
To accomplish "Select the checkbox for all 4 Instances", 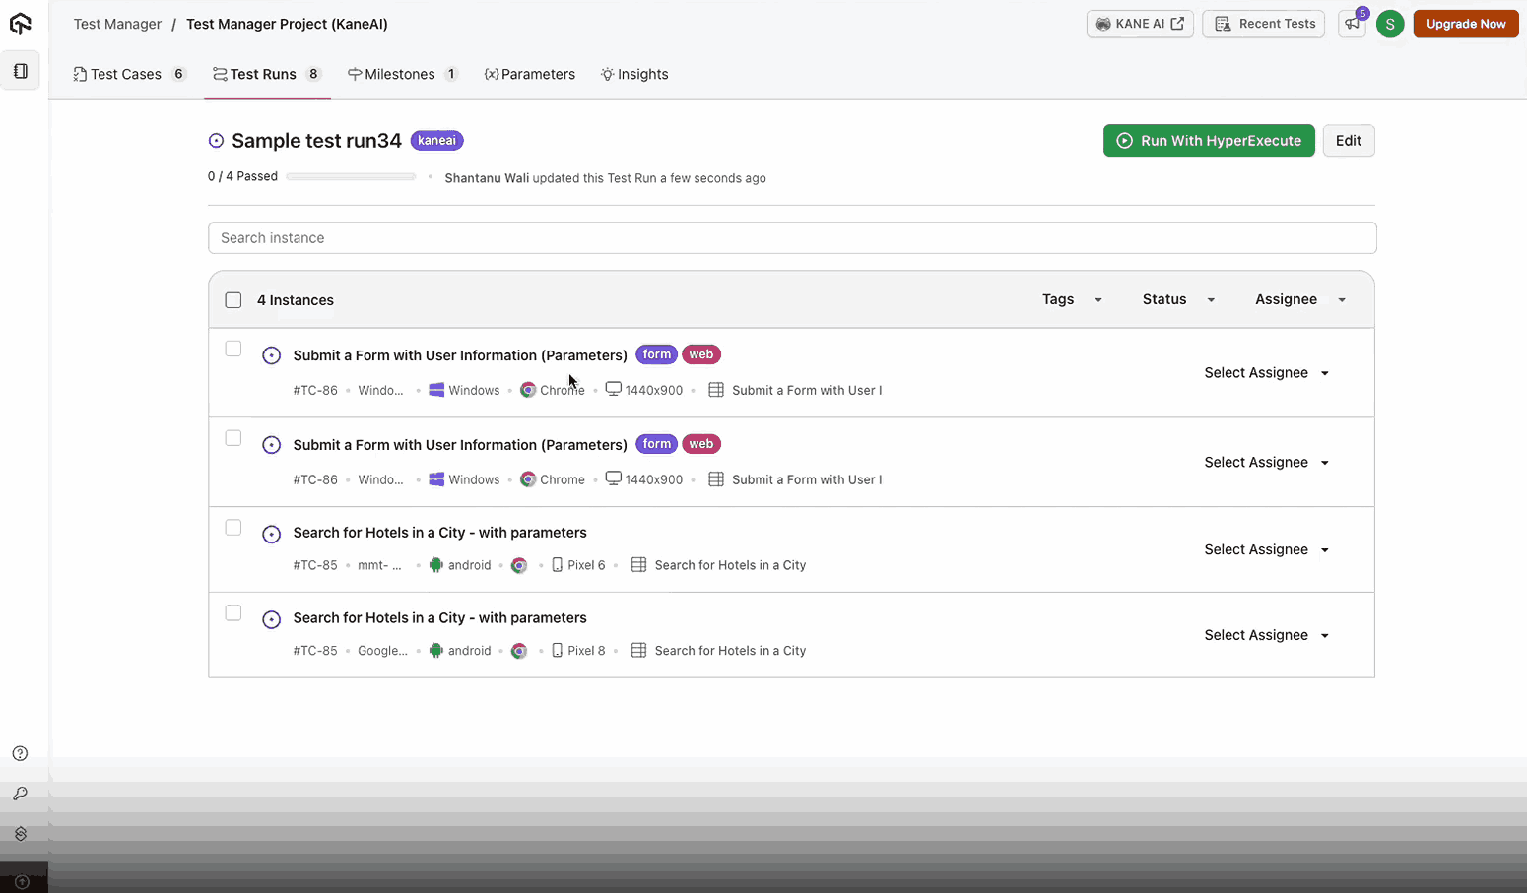I will point(233,299).
